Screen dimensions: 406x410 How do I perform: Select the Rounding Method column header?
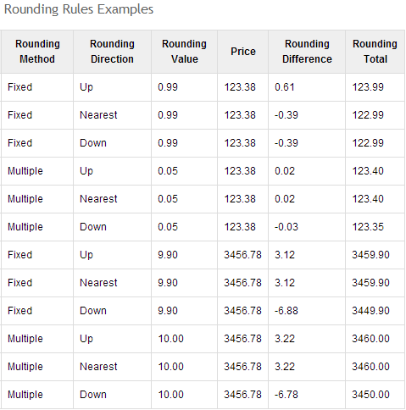(37, 52)
